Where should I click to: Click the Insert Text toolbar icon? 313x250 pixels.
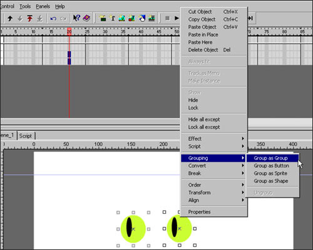[112, 18]
